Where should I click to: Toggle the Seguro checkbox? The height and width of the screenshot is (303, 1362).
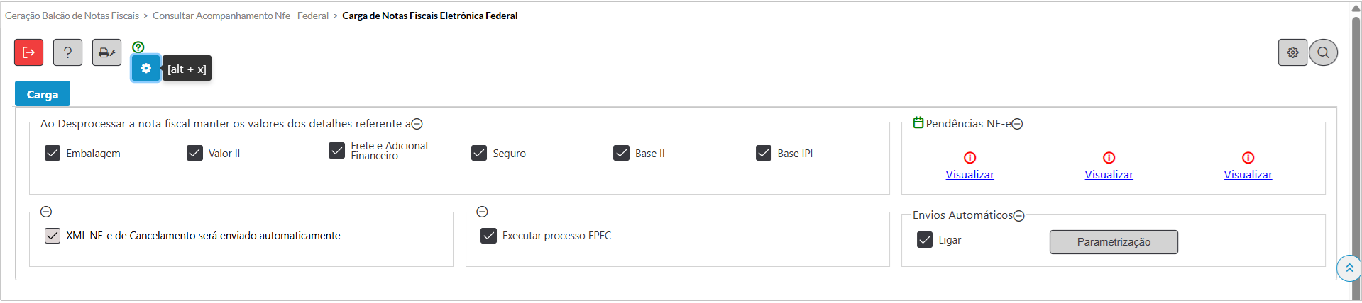(479, 153)
